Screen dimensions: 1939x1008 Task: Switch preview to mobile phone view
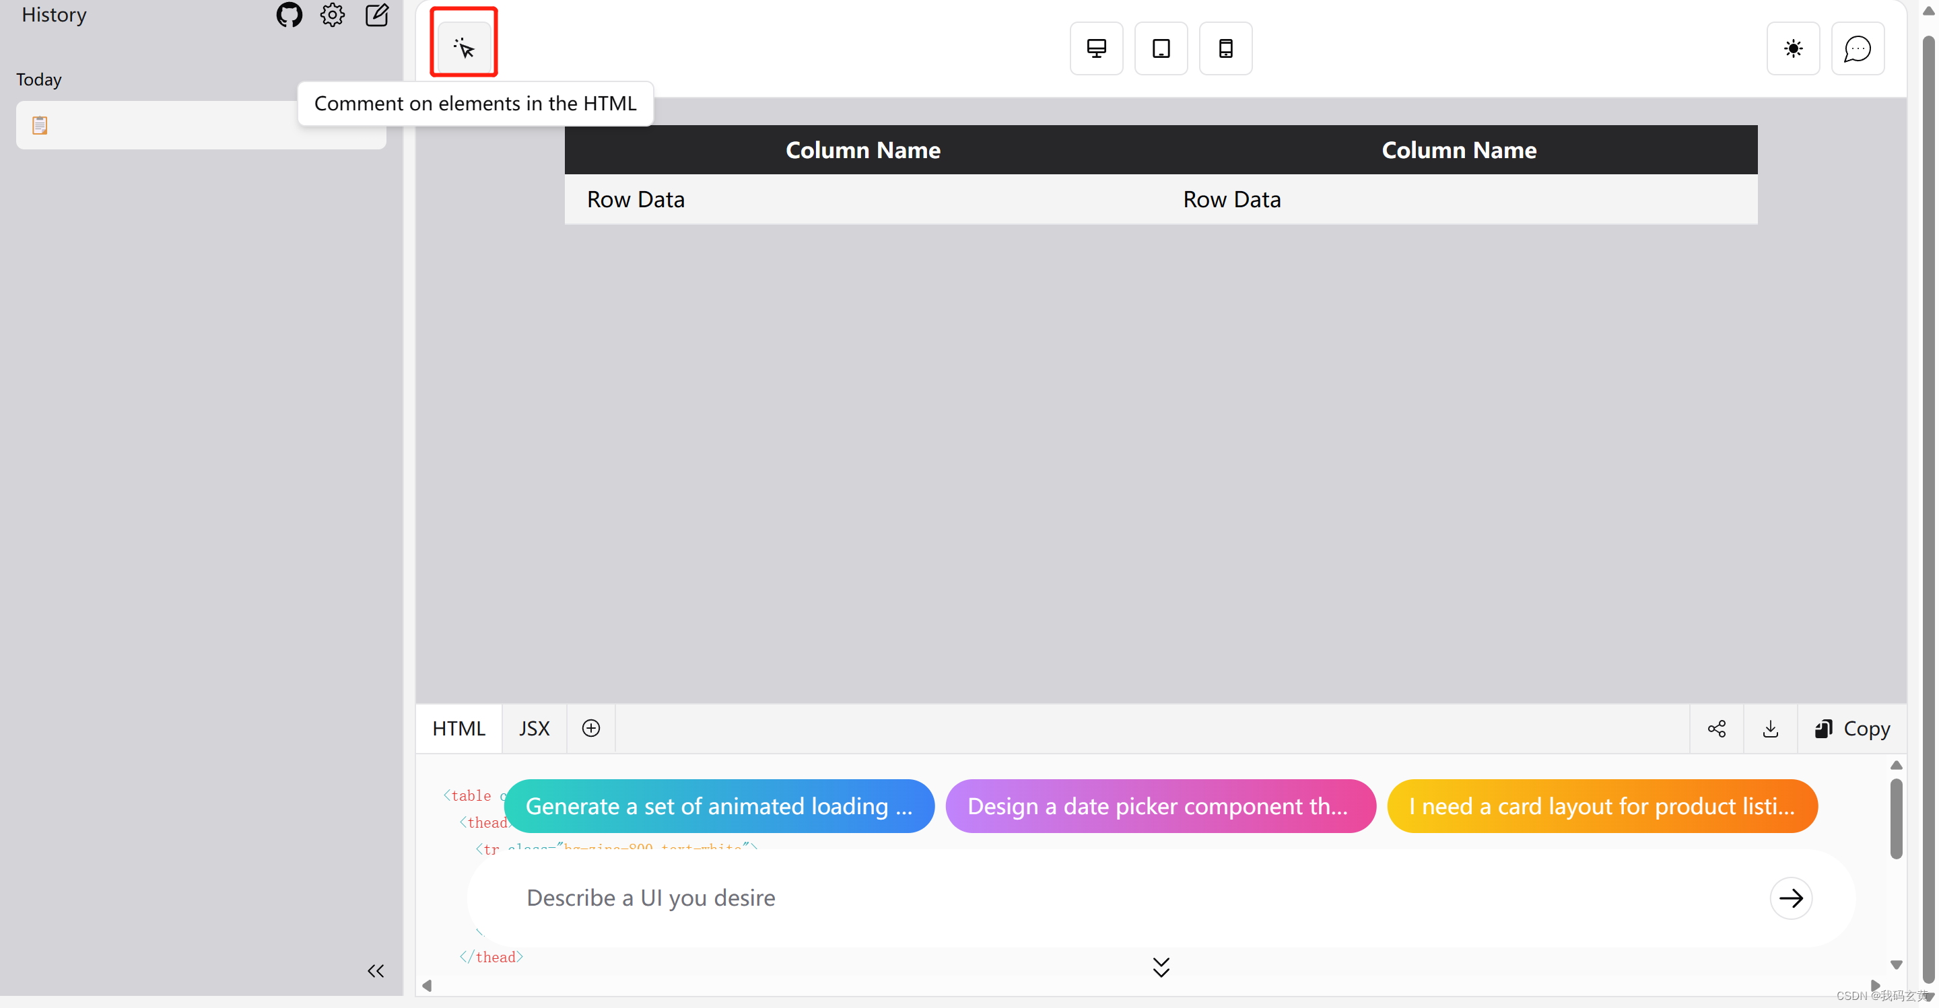[1225, 48]
